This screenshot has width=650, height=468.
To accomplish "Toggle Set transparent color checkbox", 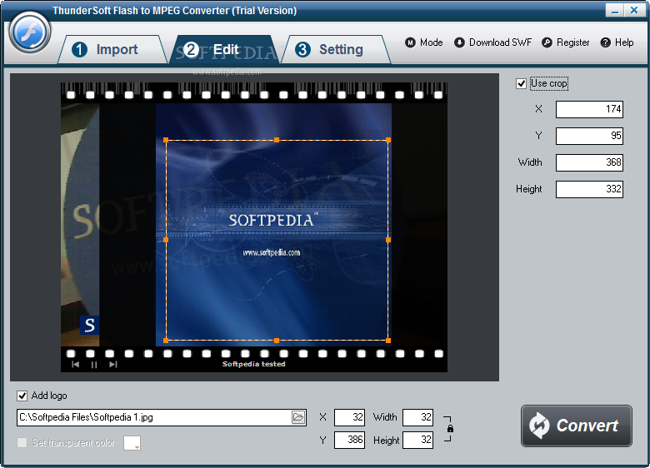I will (x=22, y=443).
